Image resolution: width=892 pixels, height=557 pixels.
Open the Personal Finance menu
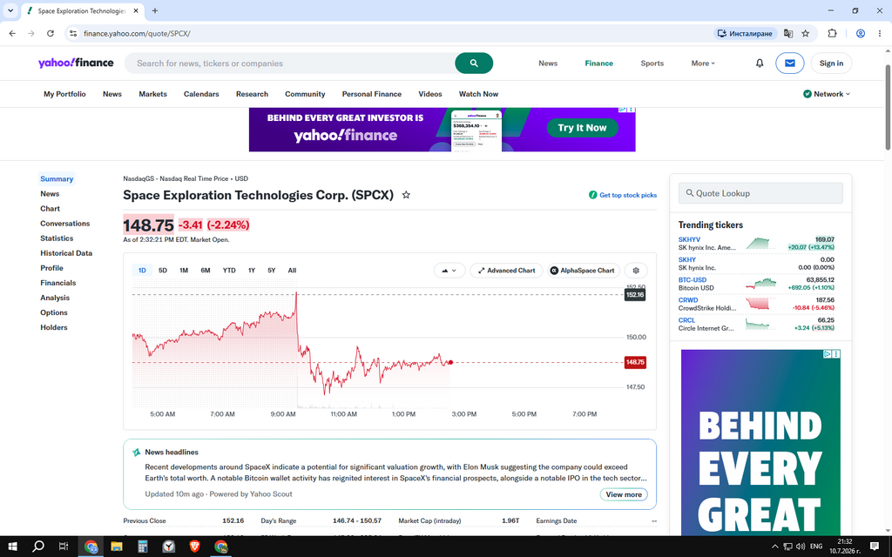tap(371, 94)
